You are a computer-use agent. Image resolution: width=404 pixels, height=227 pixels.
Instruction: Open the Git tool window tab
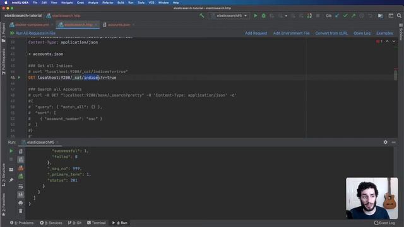(74, 223)
